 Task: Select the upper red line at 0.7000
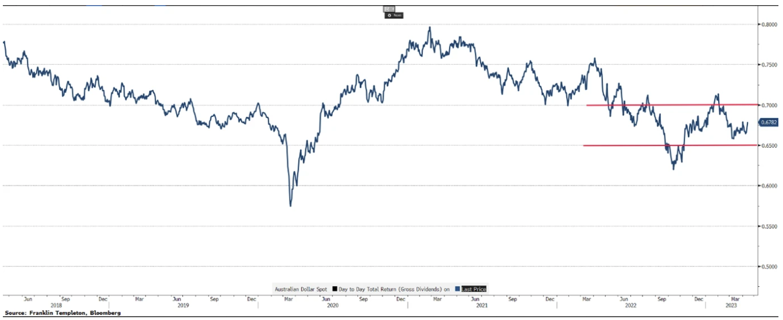pyautogui.click(x=671, y=105)
